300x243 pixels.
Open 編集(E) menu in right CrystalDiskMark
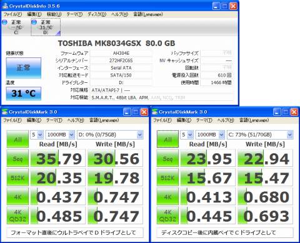[x=184, y=120]
